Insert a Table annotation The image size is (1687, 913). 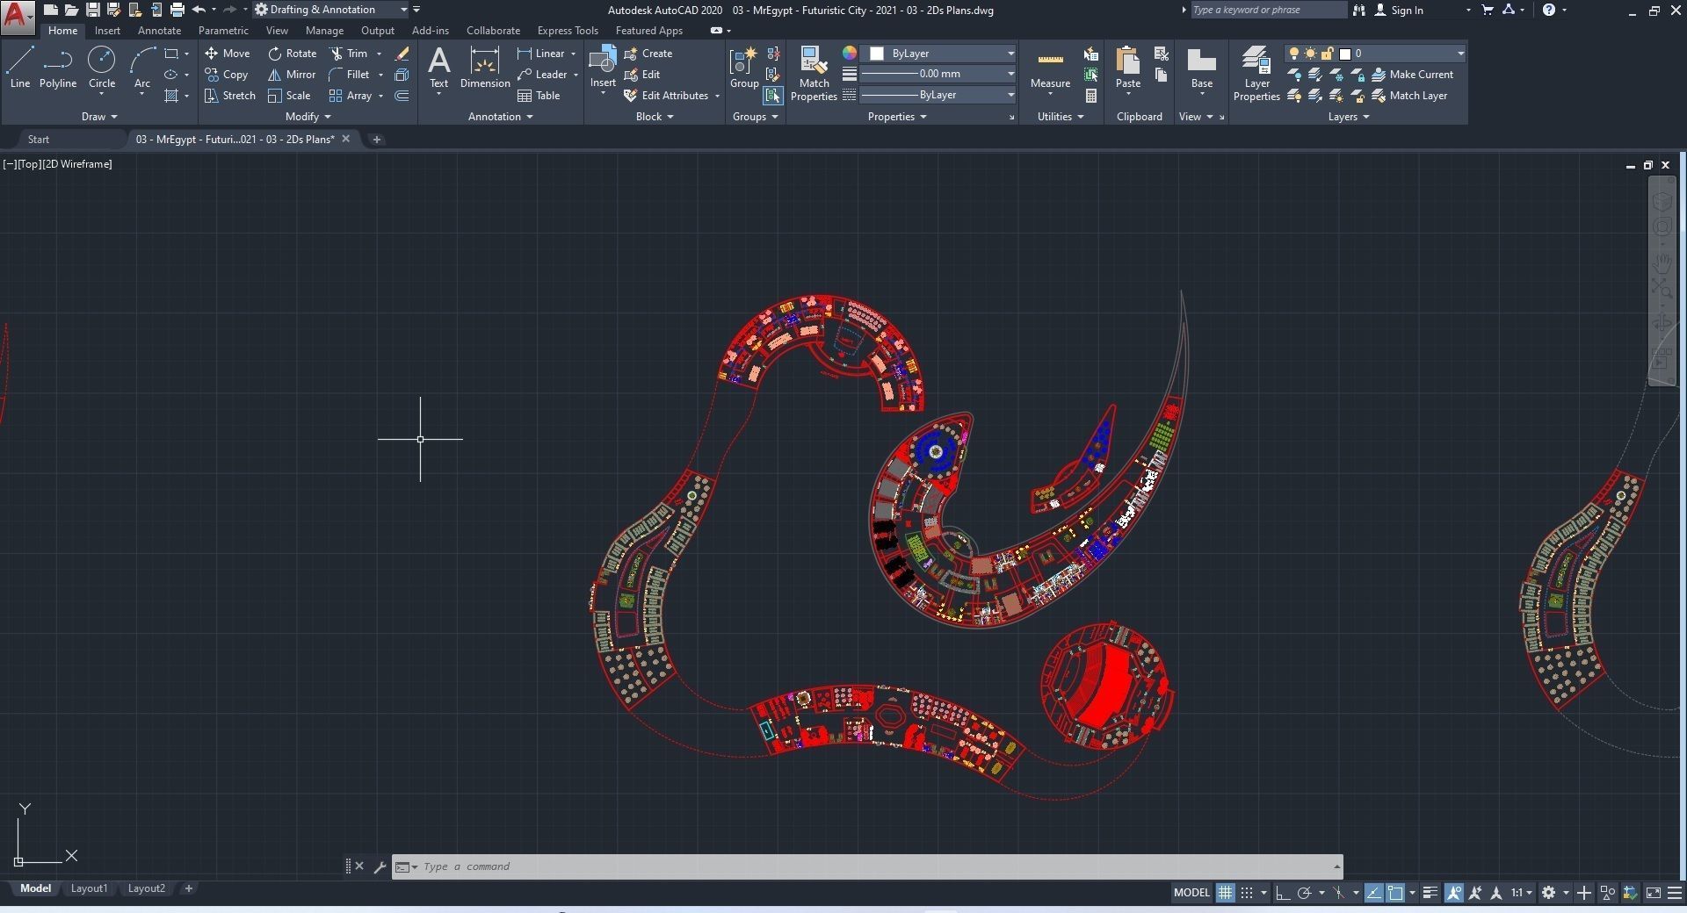[539, 96]
